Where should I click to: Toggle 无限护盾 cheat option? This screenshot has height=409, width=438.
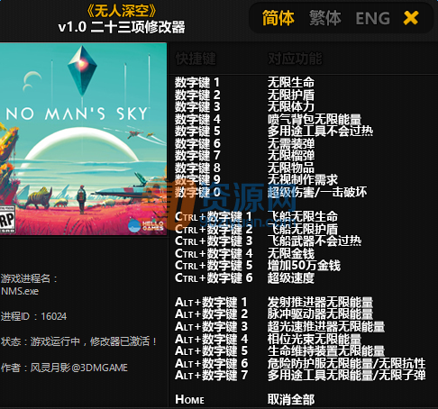pyautogui.click(x=291, y=95)
